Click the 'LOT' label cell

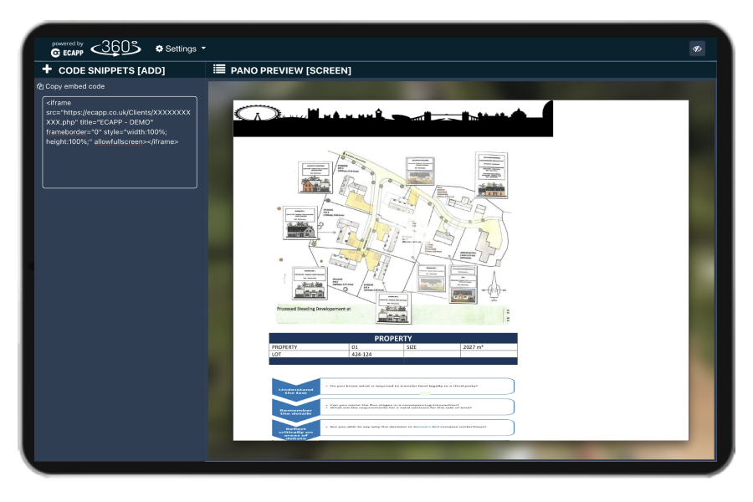click(x=310, y=354)
